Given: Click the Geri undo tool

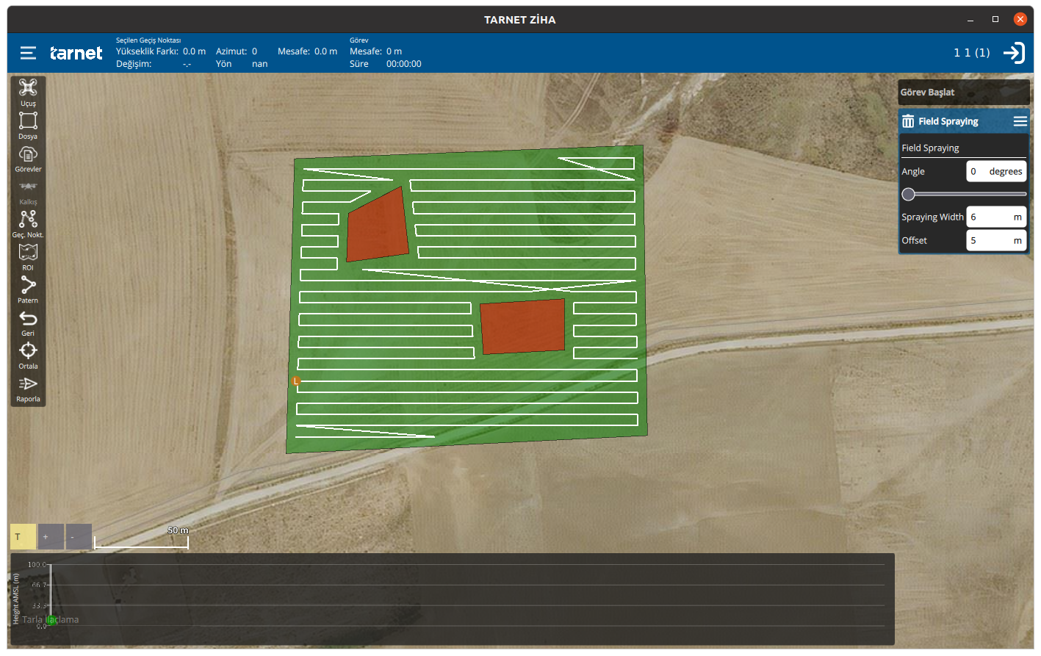Looking at the screenshot, I should (28, 323).
